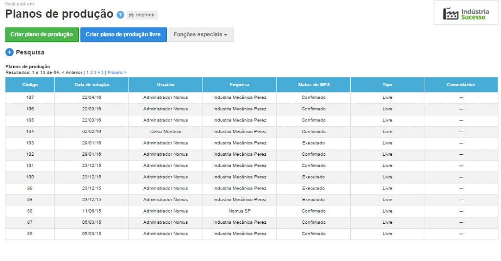501x261 pixels.
Task: Select the row with código 100
Action: 30,177
